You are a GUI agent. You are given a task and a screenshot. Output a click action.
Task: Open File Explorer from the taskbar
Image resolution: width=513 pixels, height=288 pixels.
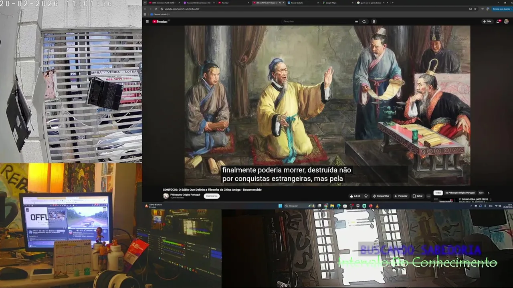[x=332, y=206]
